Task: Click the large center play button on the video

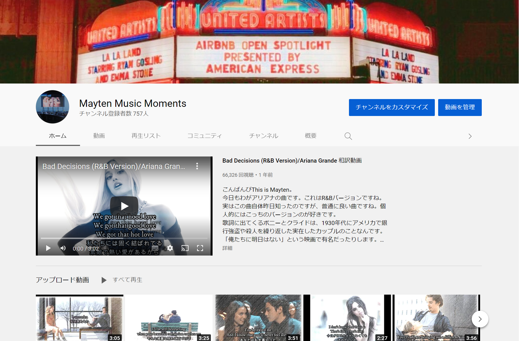Action: (x=124, y=206)
